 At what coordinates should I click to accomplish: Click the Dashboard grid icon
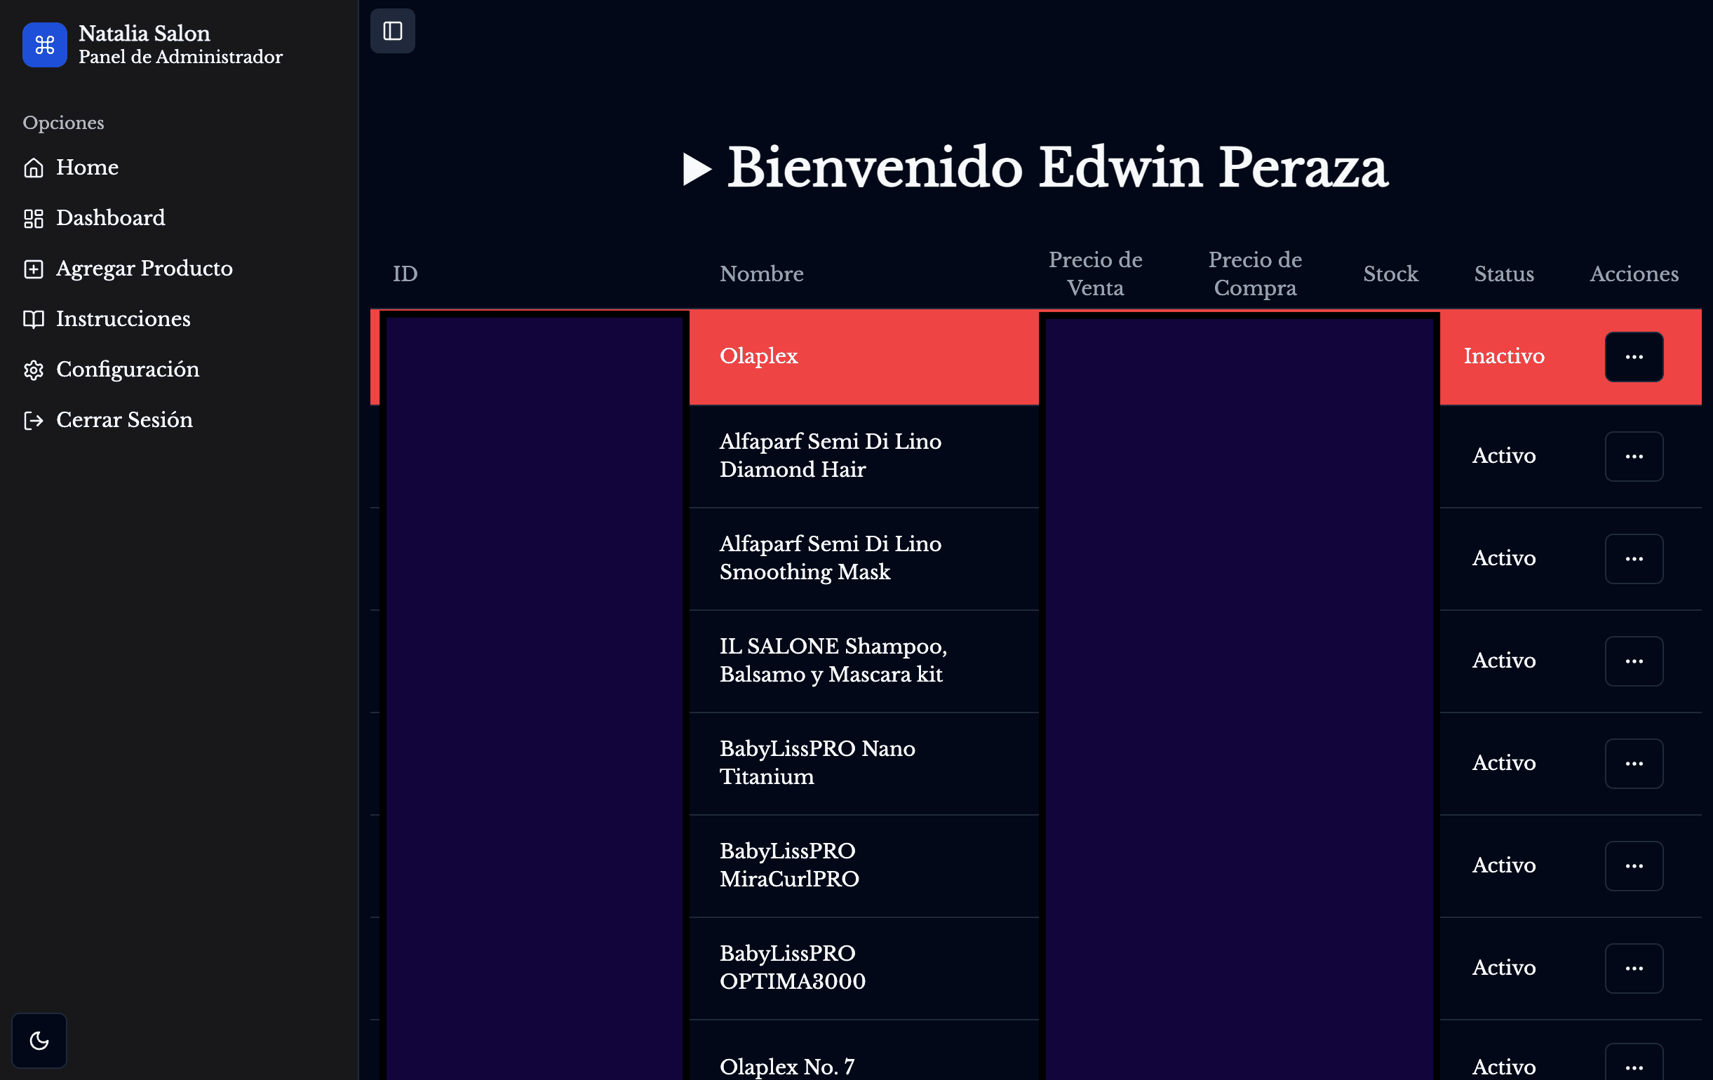[34, 218]
